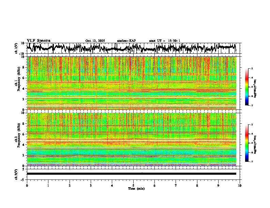Click the time axis tick label "5"
Image resolution: width=270 pixels, height=208 pixels.
click(133, 186)
